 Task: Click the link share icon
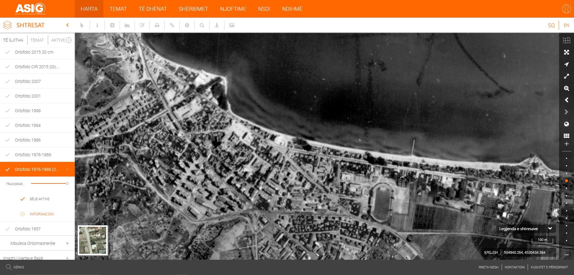pos(172,25)
